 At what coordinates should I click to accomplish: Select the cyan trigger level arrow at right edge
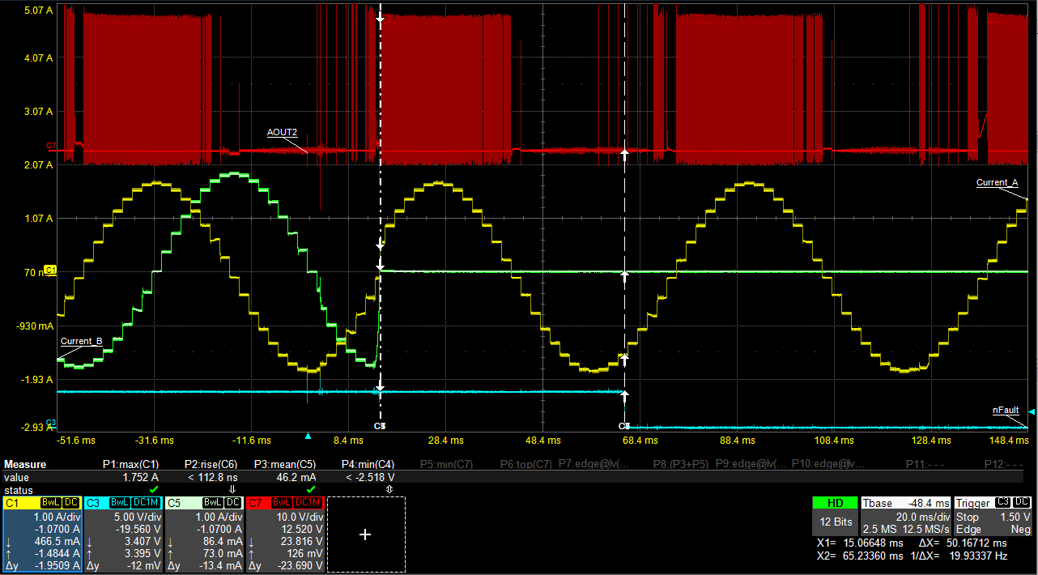coord(1031,413)
